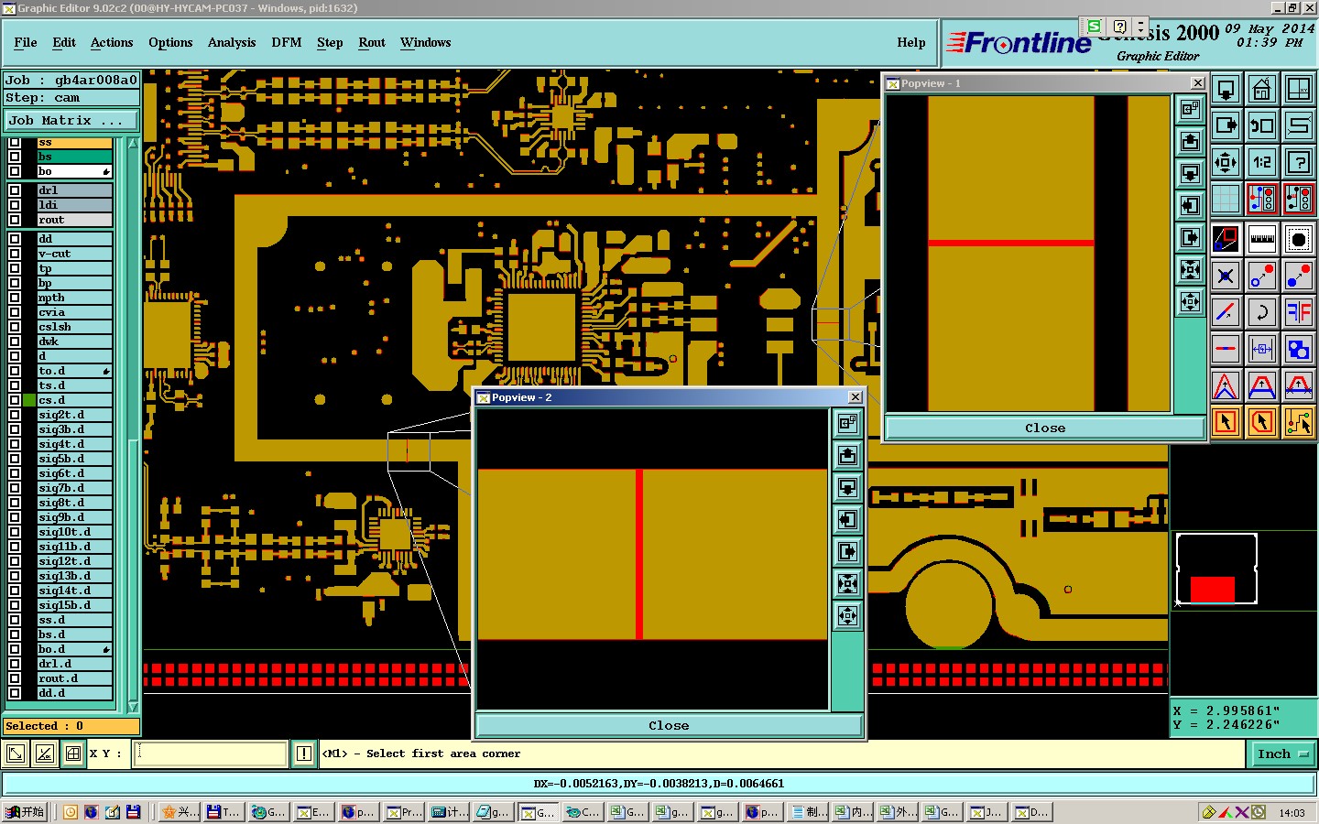Click pan down icon in Popview - 2
Viewport: 1319px width, 824px height.
pos(848,487)
